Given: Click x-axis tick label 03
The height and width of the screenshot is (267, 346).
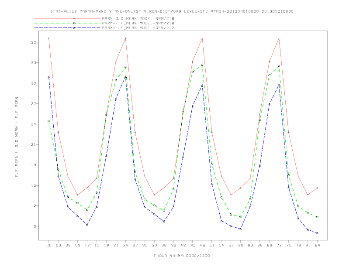Looking at the screenshot, I should pyautogui.click(x=59, y=245).
